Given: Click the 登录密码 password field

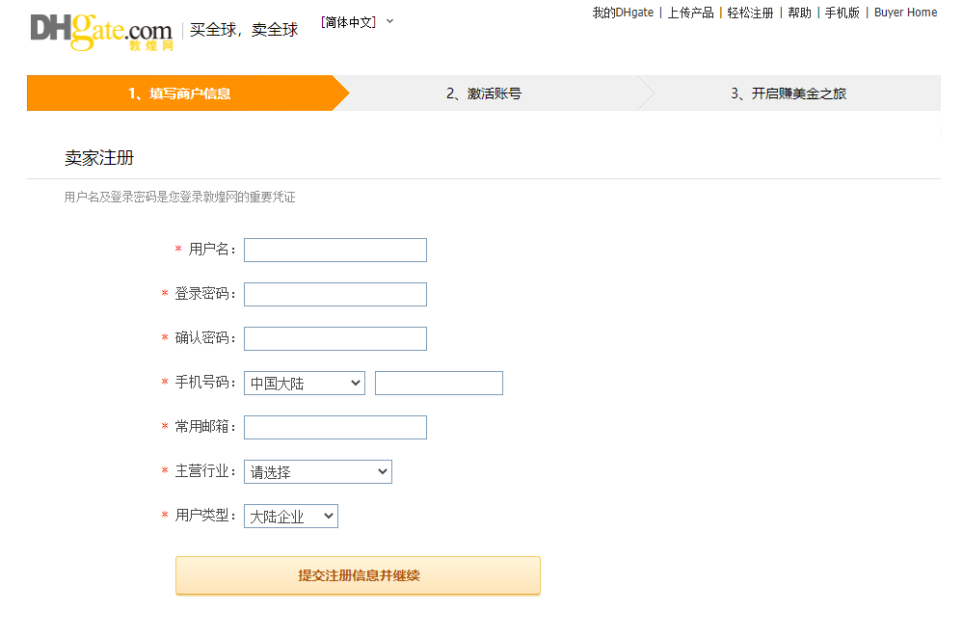Looking at the screenshot, I should [x=334, y=295].
